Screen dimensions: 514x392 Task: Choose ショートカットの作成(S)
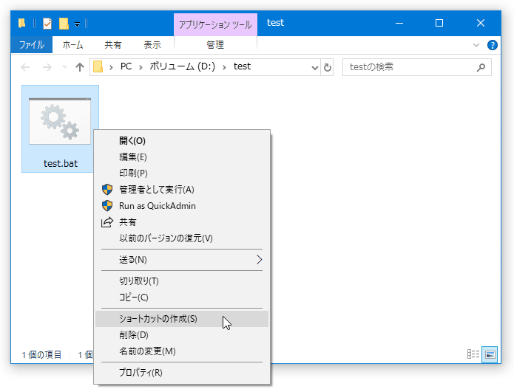tap(182, 319)
